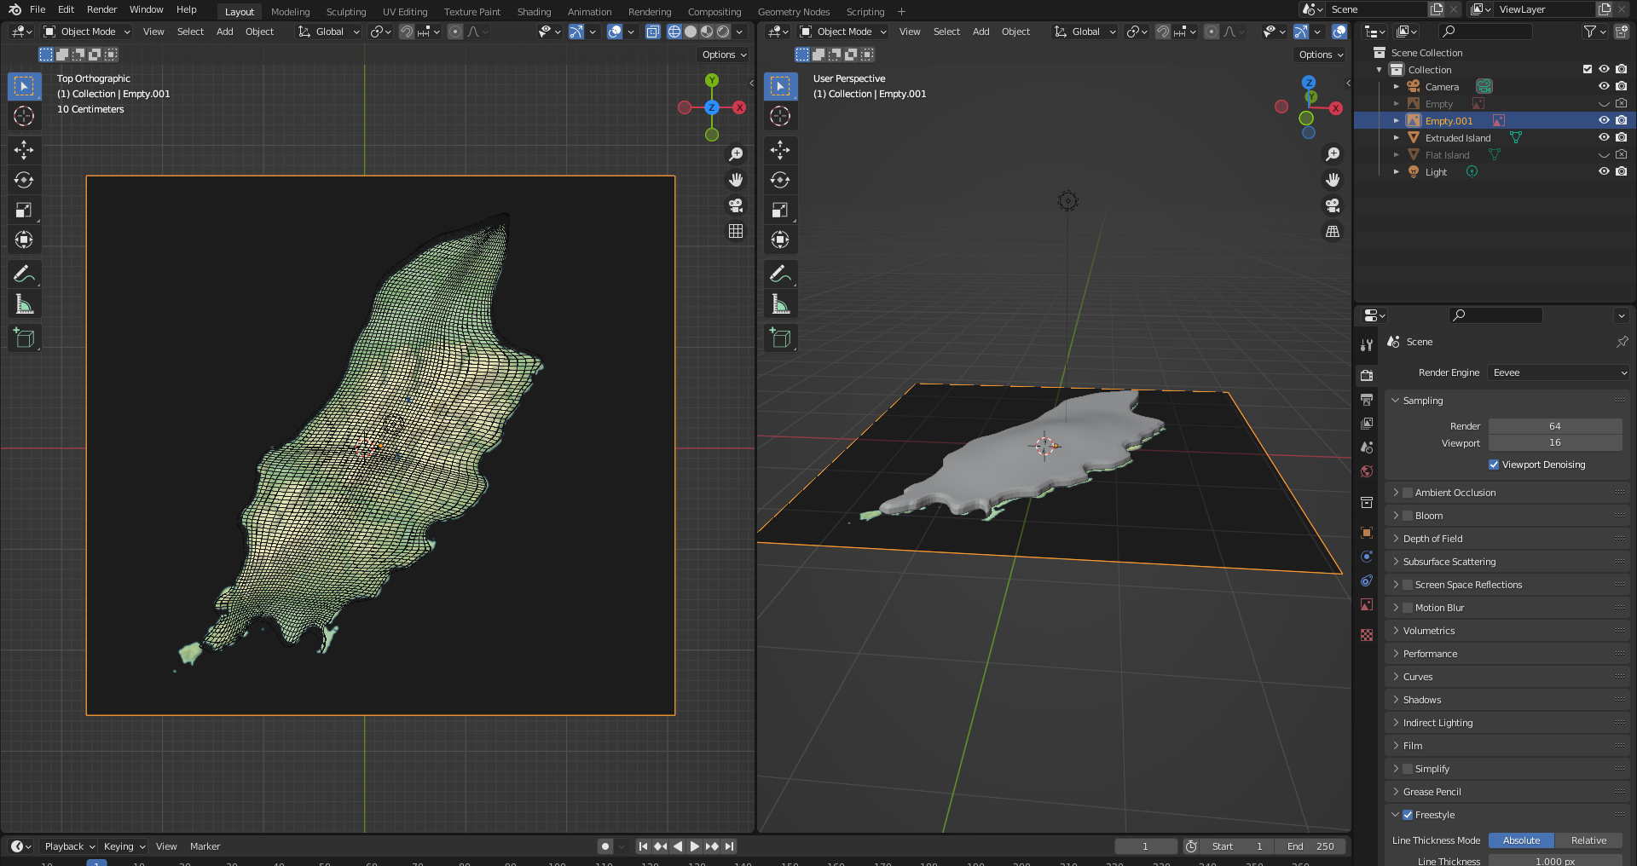Screen dimensions: 1637x866
Task: Open the Render Engine dropdown
Action: pyautogui.click(x=1559, y=372)
